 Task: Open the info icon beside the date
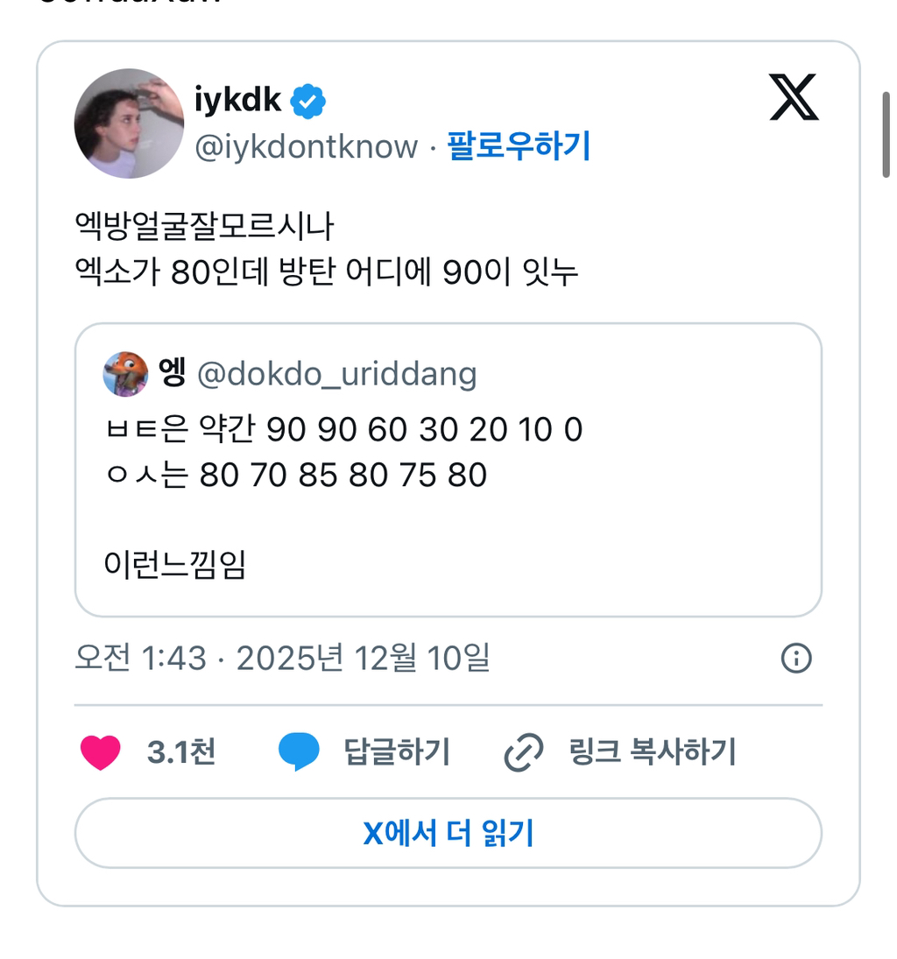(796, 659)
